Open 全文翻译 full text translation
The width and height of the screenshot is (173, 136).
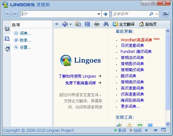(x=123, y=24)
